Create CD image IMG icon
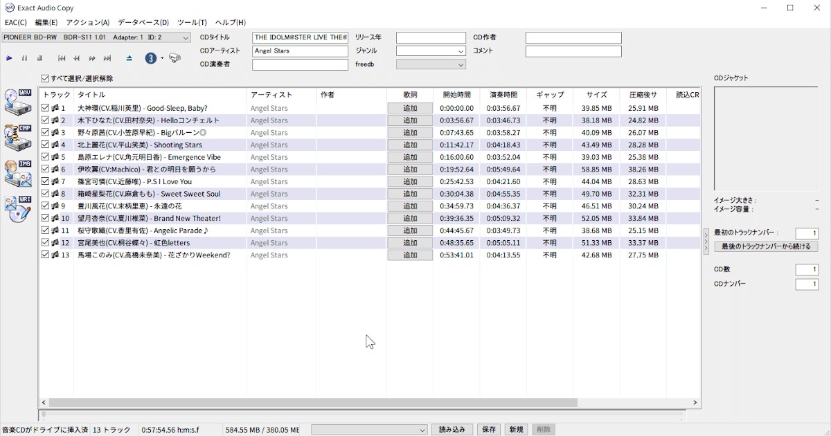The image size is (831, 436). pyautogui.click(x=18, y=174)
